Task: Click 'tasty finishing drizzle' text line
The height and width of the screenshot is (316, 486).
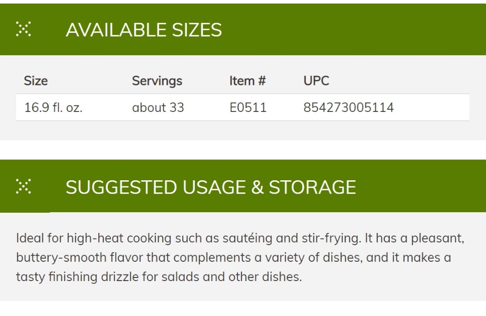Action: pyautogui.click(x=159, y=276)
